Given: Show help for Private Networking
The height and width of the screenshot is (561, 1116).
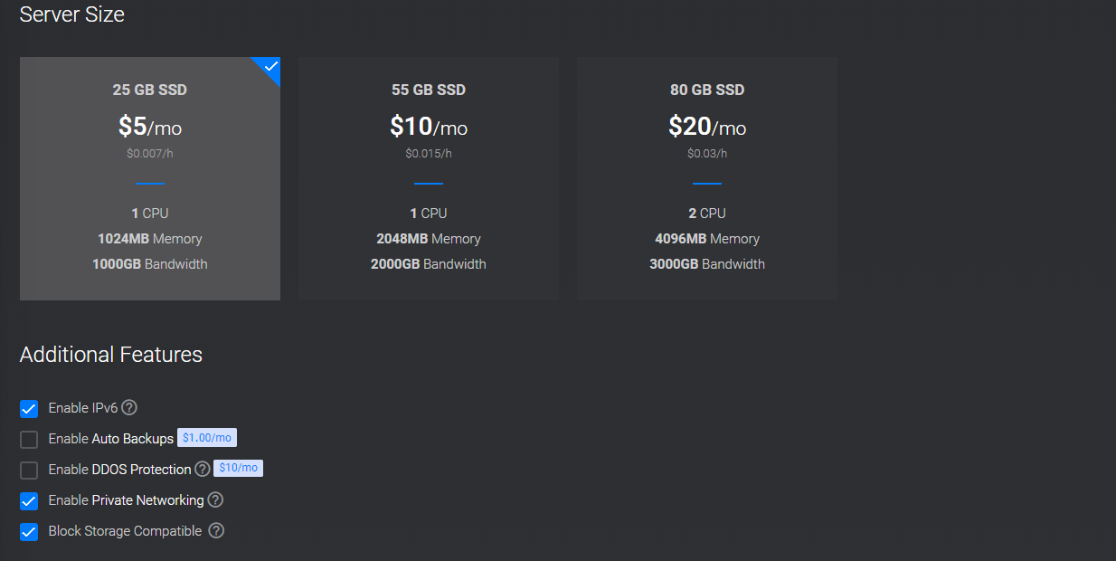Looking at the screenshot, I should pos(215,500).
